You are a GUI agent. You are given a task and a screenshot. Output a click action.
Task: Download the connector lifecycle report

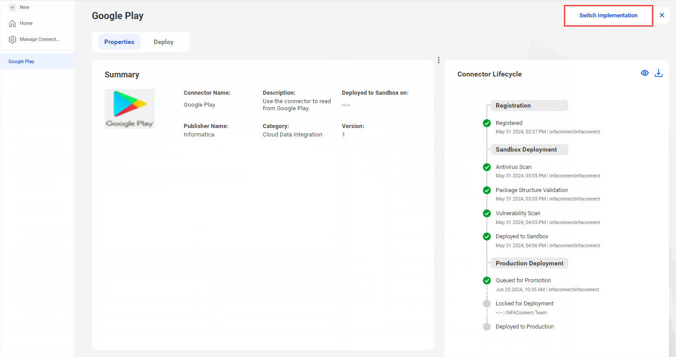[659, 73]
